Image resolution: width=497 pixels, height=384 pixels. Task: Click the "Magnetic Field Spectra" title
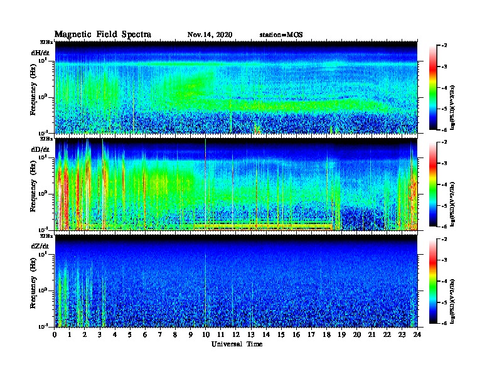103,35
